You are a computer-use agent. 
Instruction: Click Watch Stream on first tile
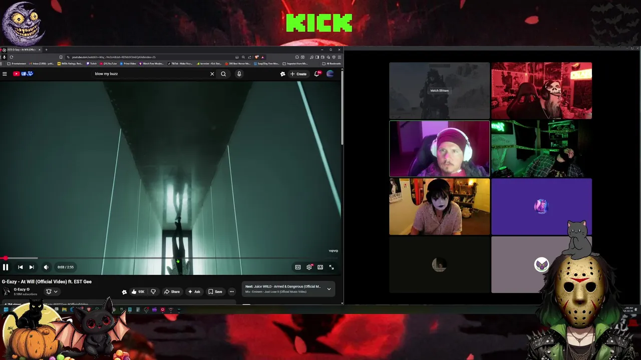point(439,90)
